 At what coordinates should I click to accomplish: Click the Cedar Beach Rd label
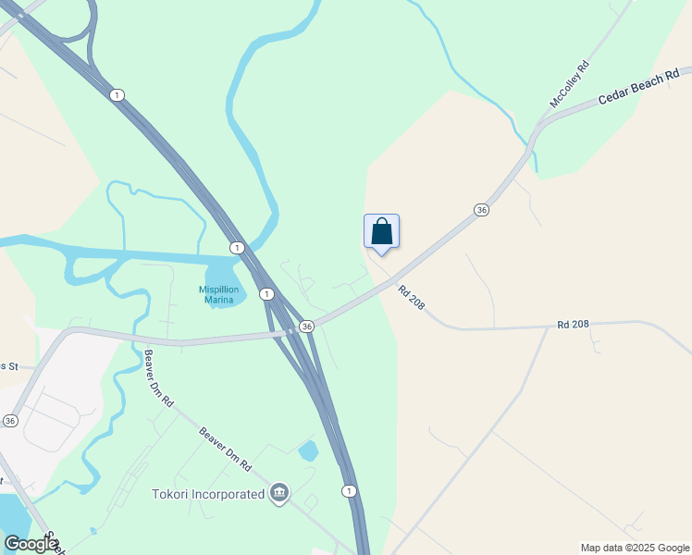(638, 87)
